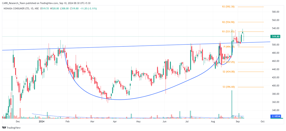This screenshot has width=286, height=131.
Task: Click the Feb label on time axis
Action: (x=67, y=121)
